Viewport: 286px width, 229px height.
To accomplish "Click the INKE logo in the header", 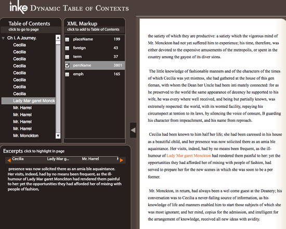I will coord(18,8).
